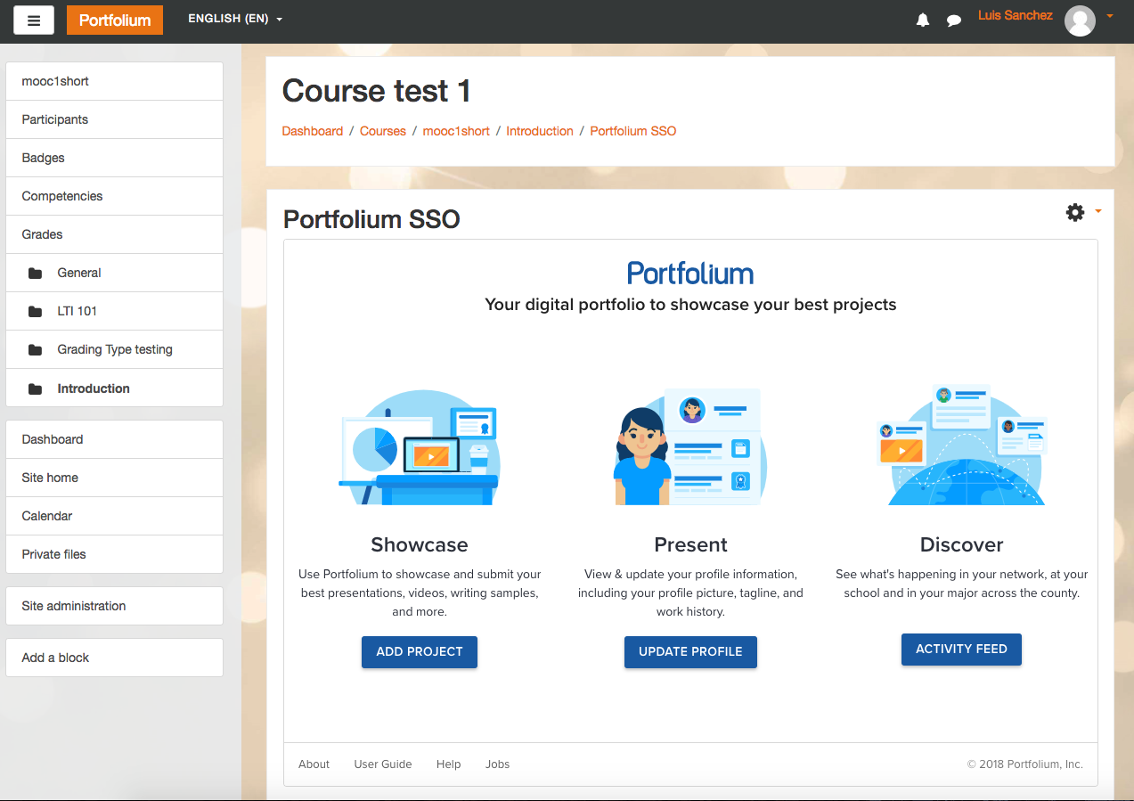Click the folder icon beside General
The width and height of the screenshot is (1134, 801).
pos(35,274)
